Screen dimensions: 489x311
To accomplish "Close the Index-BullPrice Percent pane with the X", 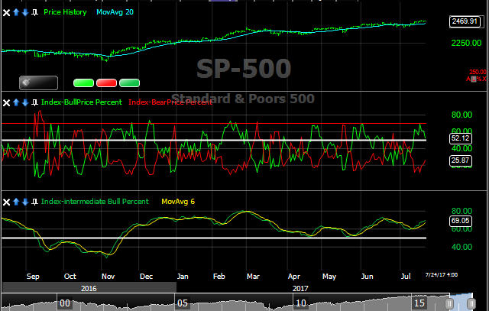I will 6,102.
